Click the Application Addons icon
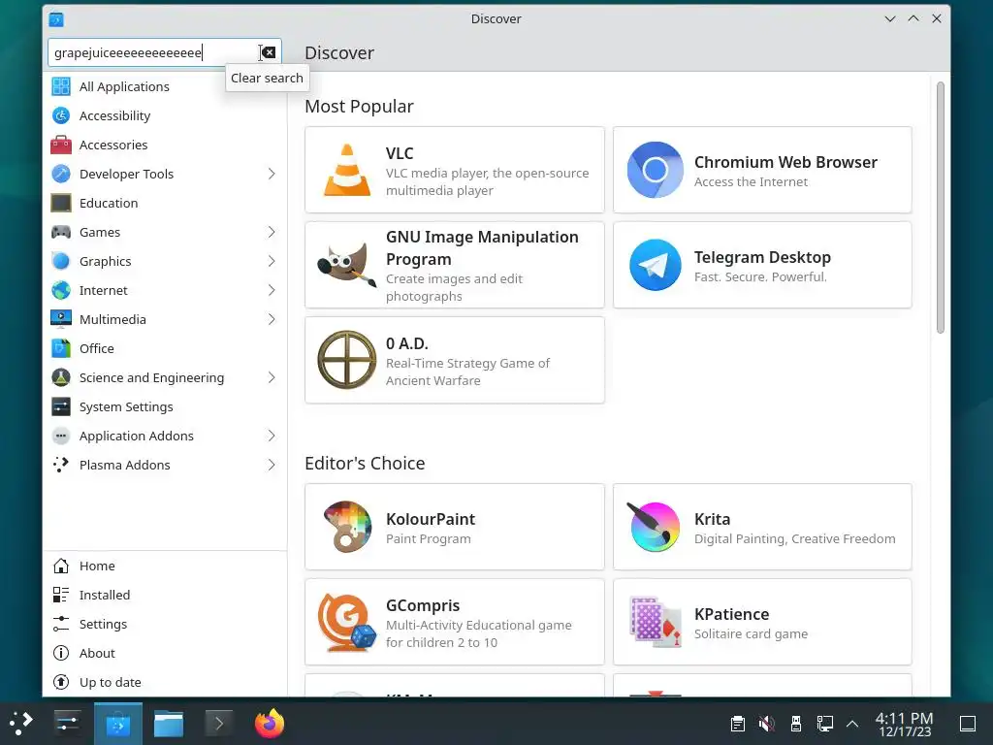 pyautogui.click(x=61, y=436)
